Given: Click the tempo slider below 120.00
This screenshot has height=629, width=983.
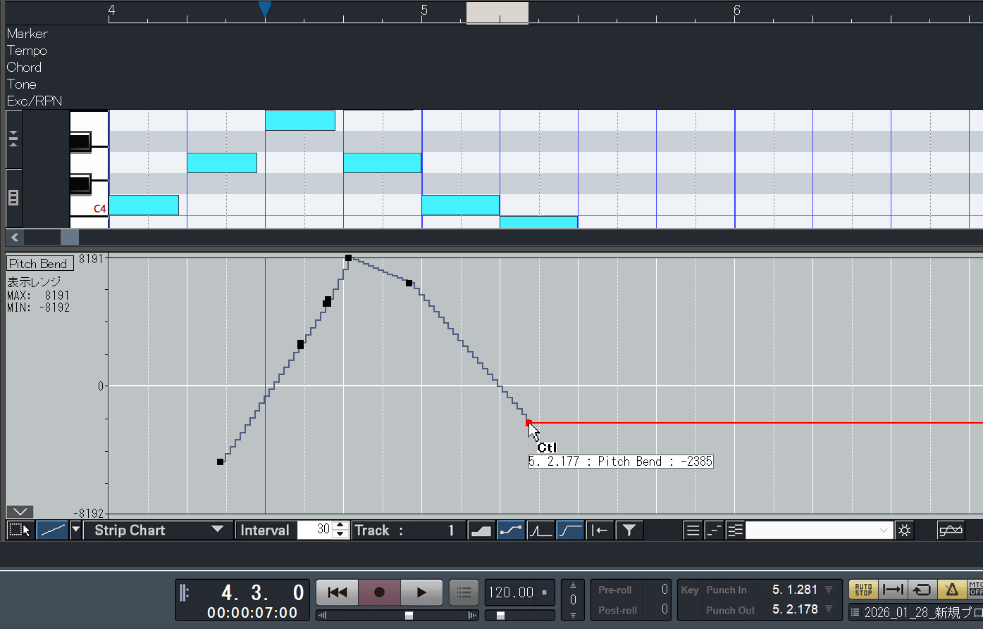Looking at the screenshot, I should [500, 615].
